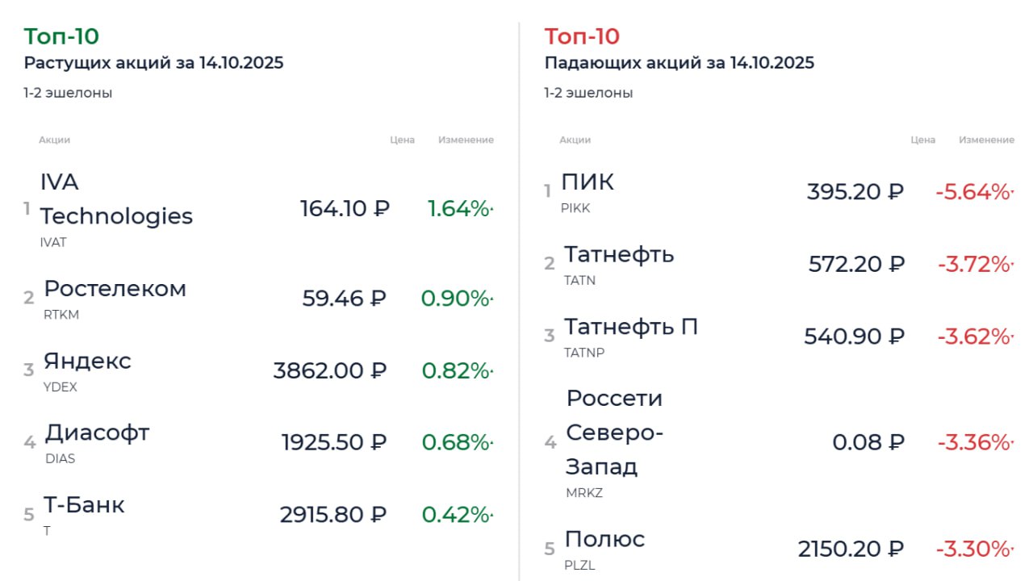The width and height of the screenshot is (1033, 581).
Task: Click the Акции header in losers table
Action: click(x=575, y=140)
